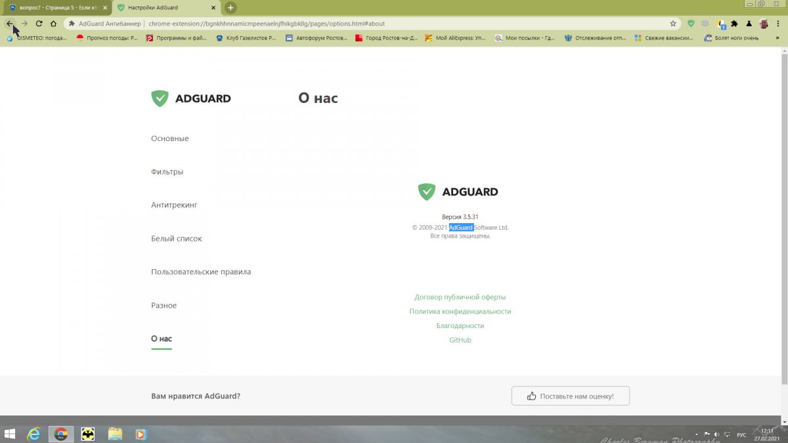Close the 'Настройки AdGuard' tab
The width and height of the screenshot is (788, 443).
213,8
